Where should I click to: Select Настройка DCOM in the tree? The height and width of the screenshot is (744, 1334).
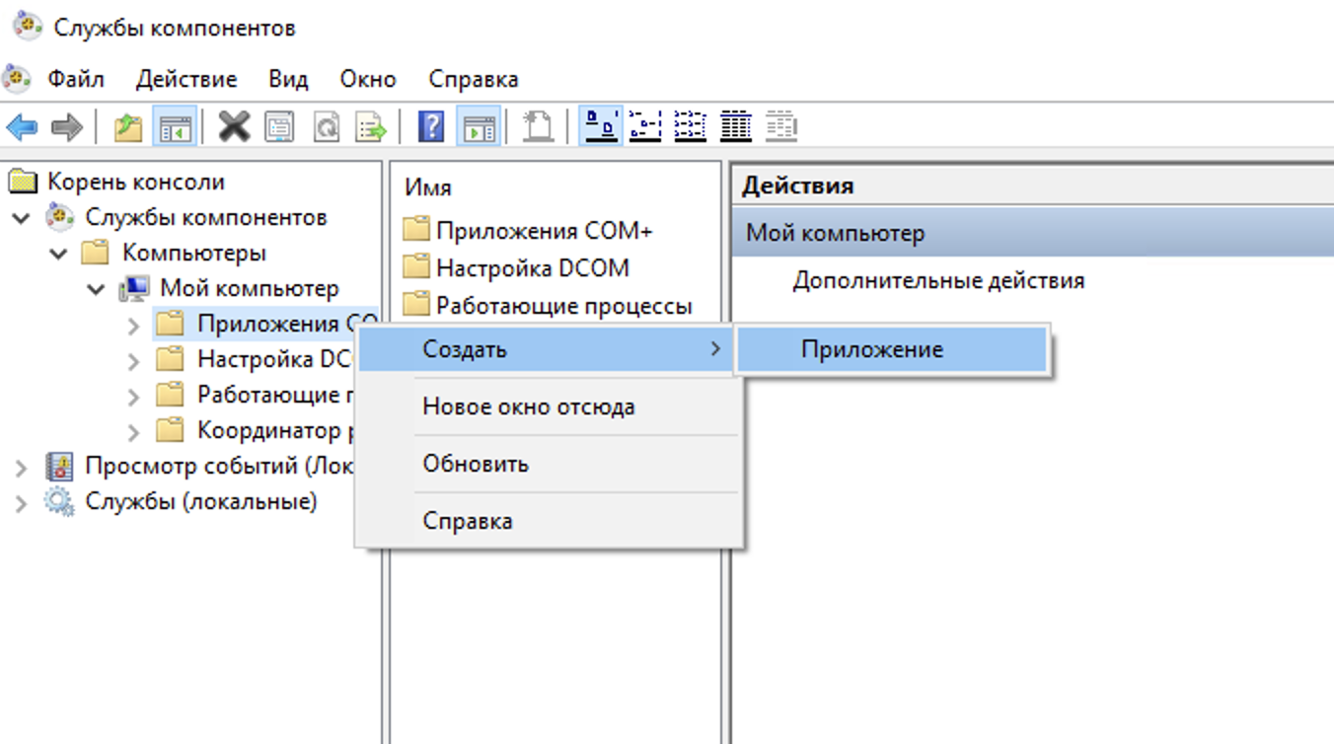[x=274, y=359]
